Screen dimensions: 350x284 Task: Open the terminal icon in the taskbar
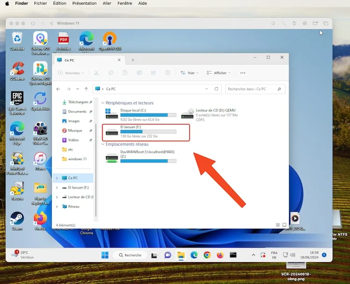click(x=233, y=255)
